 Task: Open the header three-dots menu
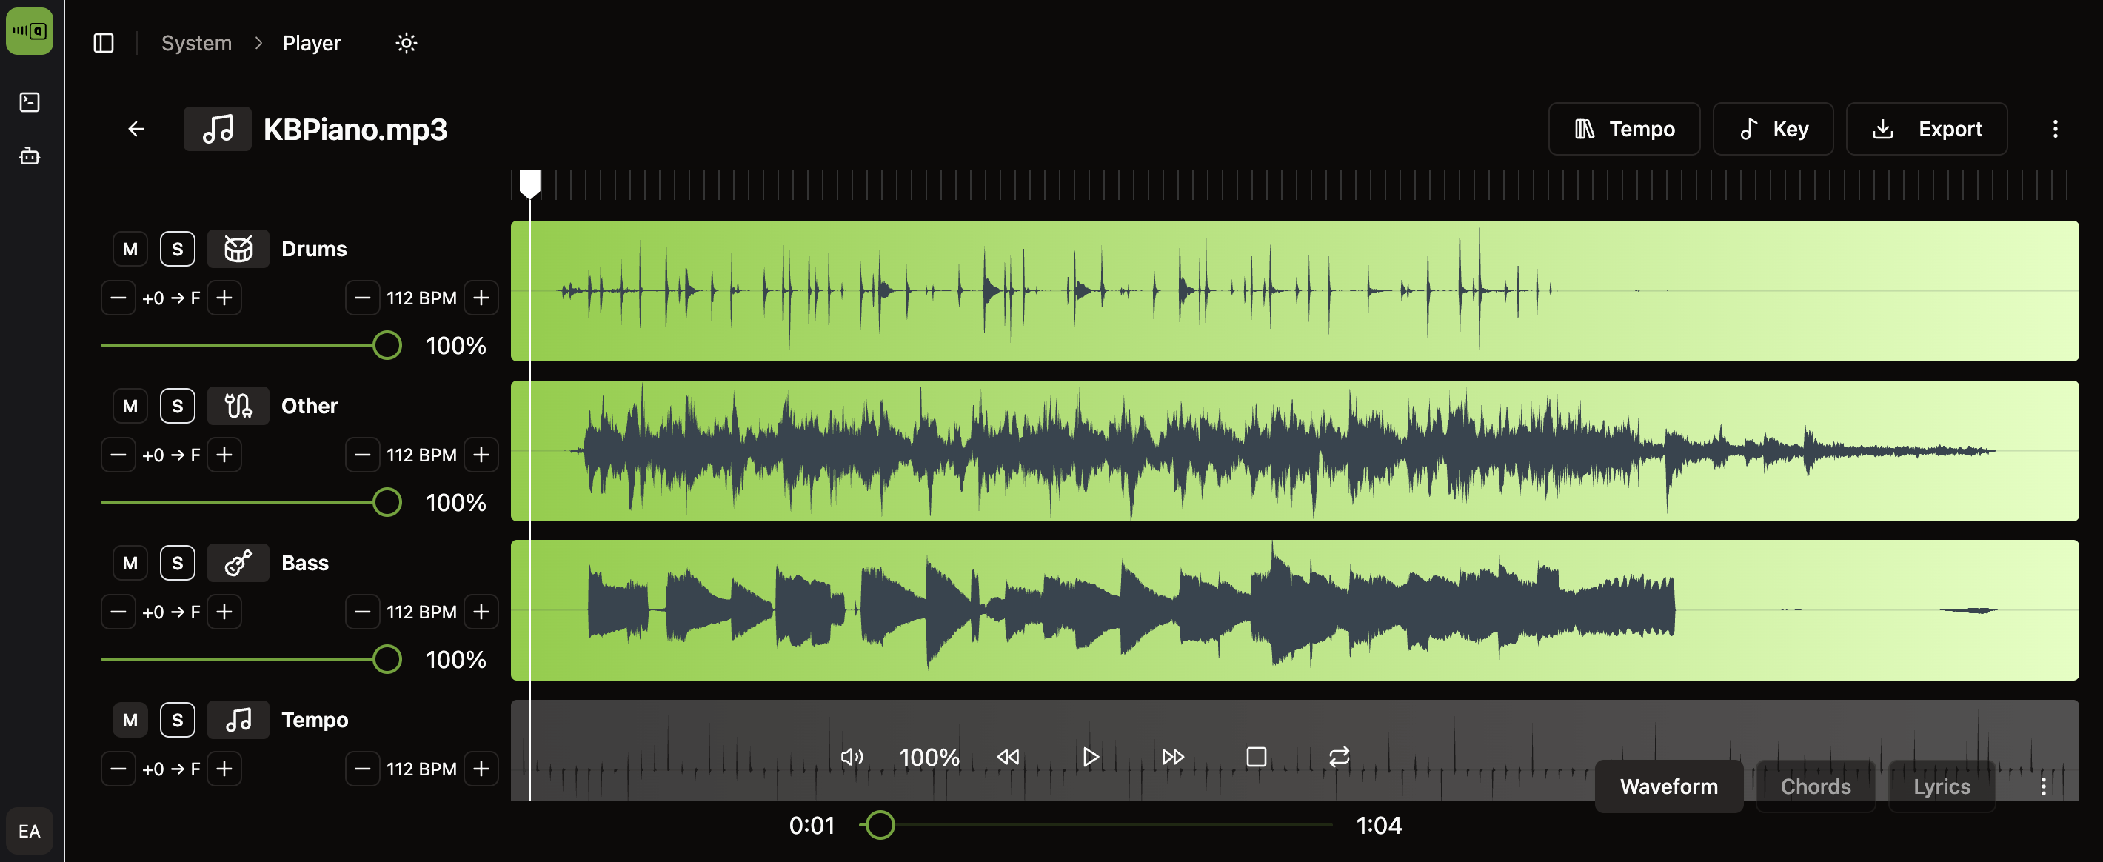pos(2055,129)
